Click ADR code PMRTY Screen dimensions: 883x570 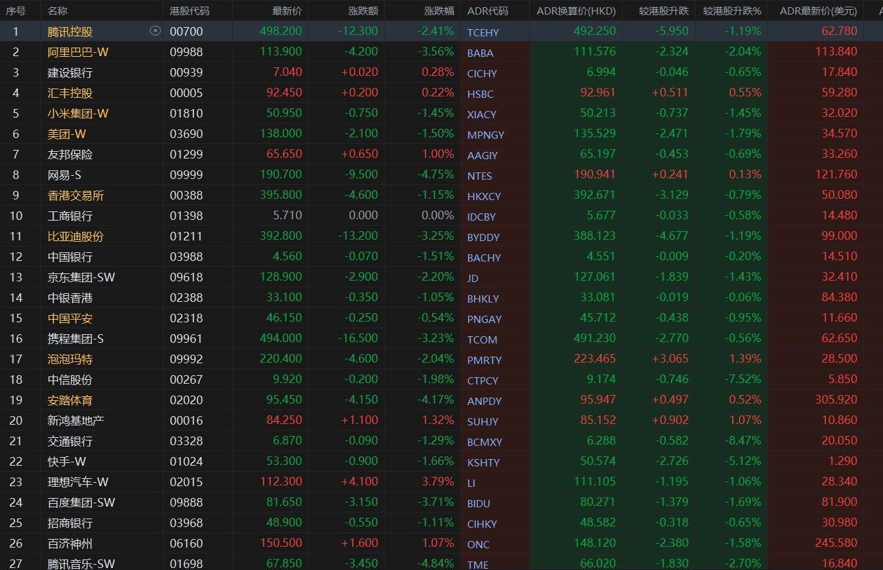(484, 360)
